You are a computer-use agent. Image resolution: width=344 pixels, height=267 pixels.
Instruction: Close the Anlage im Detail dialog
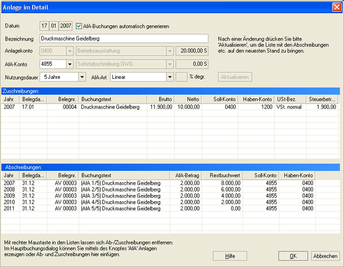(337, 7)
